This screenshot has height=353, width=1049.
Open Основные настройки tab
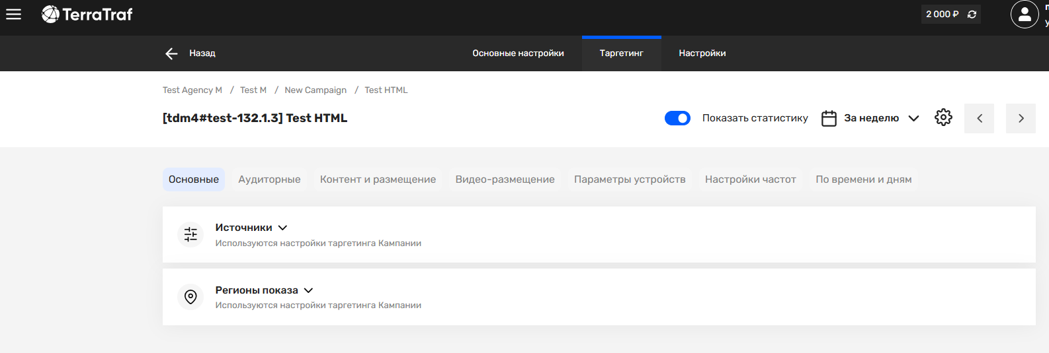pyautogui.click(x=518, y=53)
